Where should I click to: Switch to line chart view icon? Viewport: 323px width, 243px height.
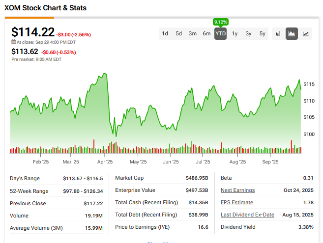point(305,34)
